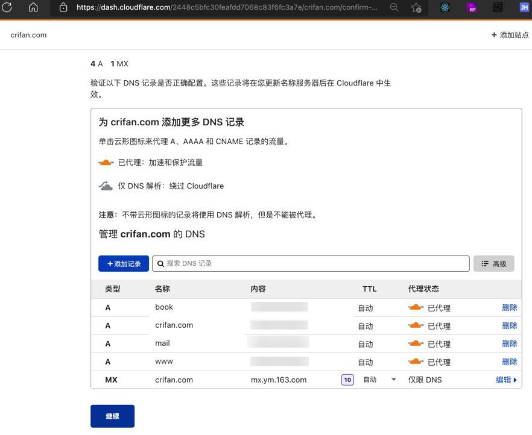The image size is (532, 435).
Task: Click the MX type cell
Action: tap(111, 380)
